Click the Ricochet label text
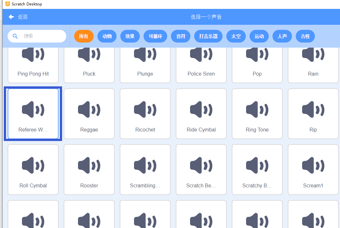The height and width of the screenshot is (228, 340). pos(145,130)
